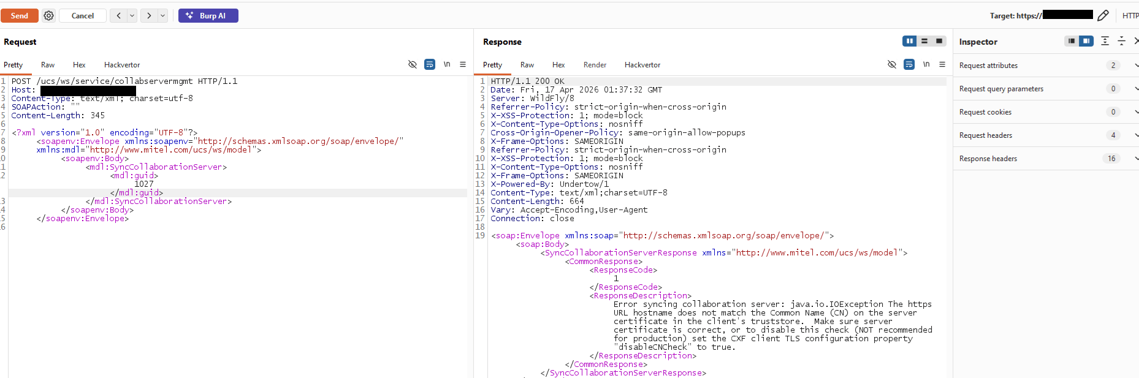Toggle hidden characters eye in Request pane
Viewport: 1139px width, 378px height.
click(413, 64)
